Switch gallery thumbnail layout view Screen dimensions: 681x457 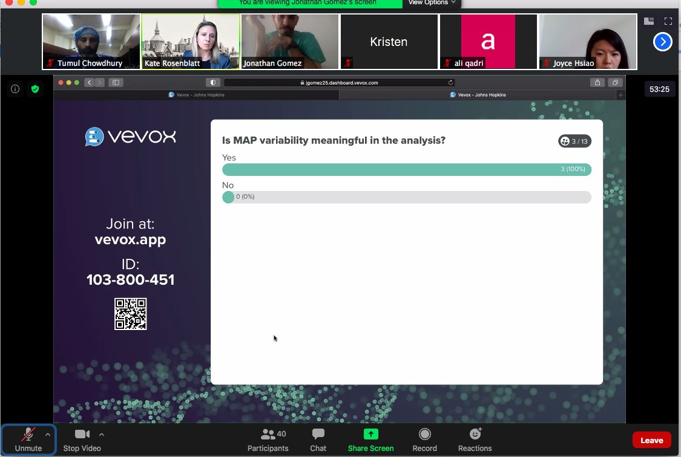(x=649, y=21)
